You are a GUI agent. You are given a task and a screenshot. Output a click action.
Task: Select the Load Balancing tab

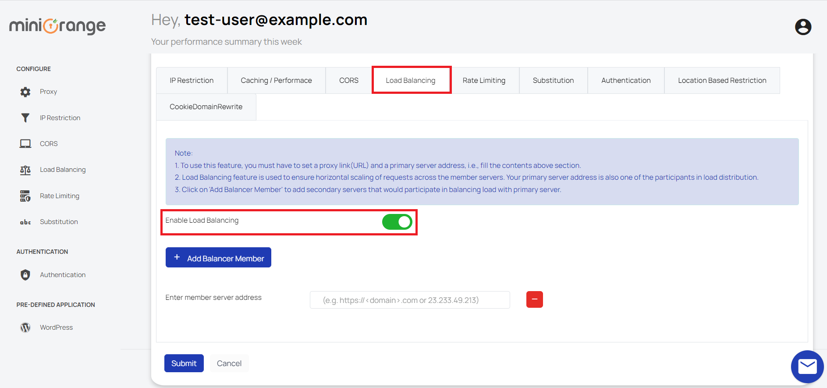(x=411, y=80)
